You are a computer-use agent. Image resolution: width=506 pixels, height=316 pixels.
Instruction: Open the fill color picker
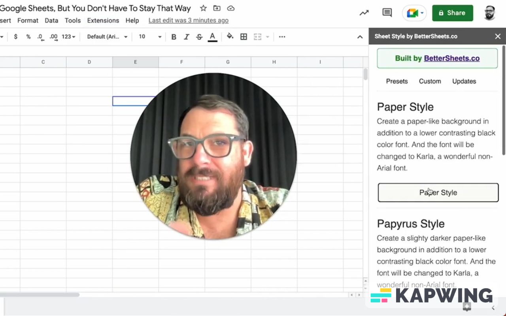tap(230, 37)
